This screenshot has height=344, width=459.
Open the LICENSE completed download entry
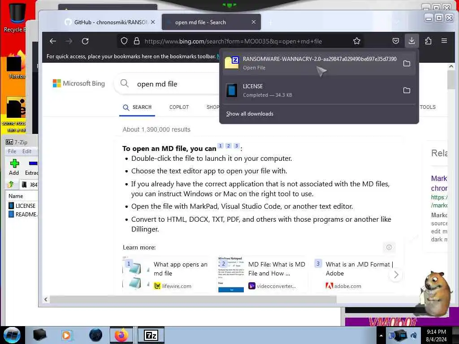pyautogui.click(x=311, y=90)
